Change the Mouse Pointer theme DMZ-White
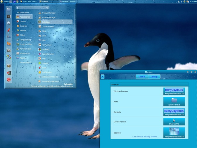Screen dimensions: 197x148 click(174, 122)
